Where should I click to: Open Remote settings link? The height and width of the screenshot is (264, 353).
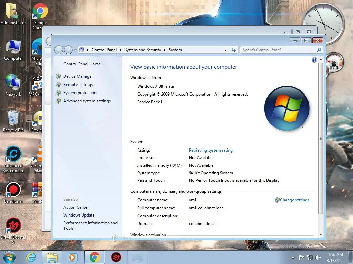click(78, 85)
